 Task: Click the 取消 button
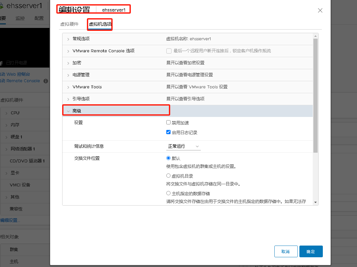tap(286, 251)
